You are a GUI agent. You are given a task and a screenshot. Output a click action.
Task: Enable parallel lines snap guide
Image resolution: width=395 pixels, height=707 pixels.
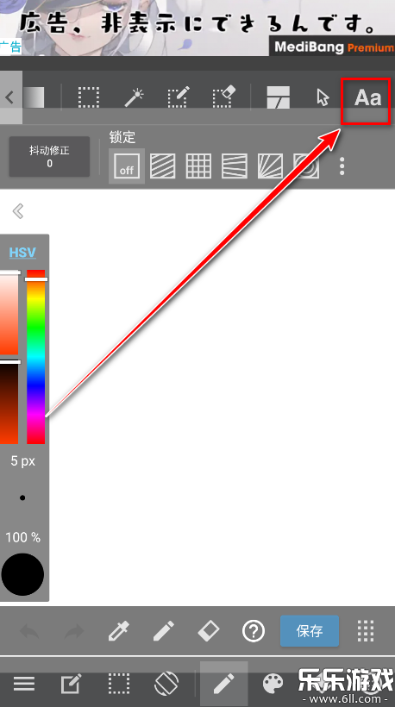click(162, 166)
